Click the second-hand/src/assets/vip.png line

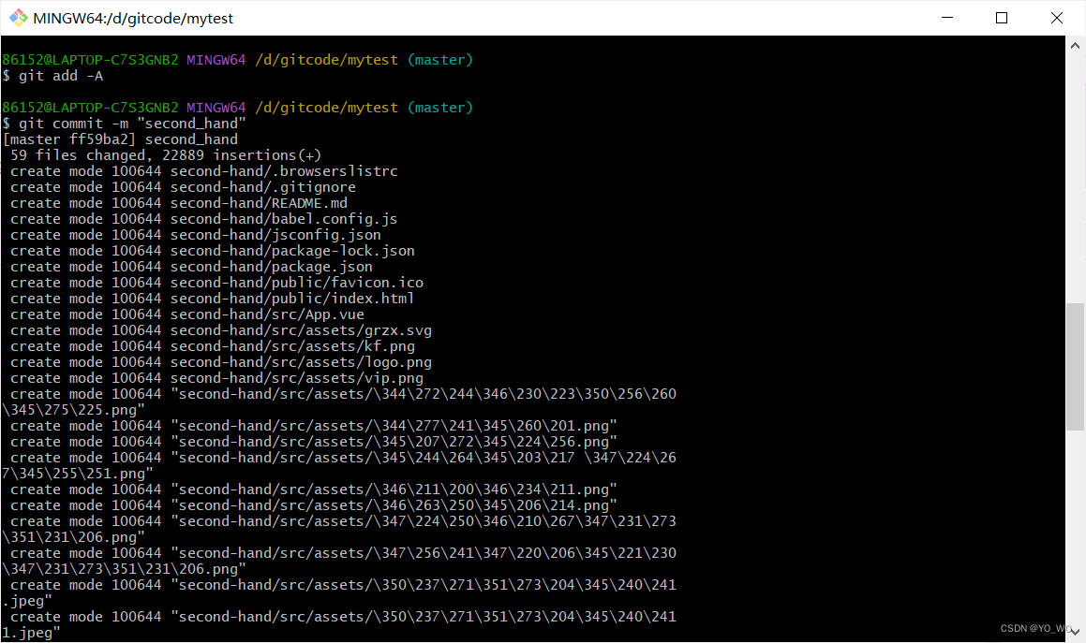(x=216, y=379)
